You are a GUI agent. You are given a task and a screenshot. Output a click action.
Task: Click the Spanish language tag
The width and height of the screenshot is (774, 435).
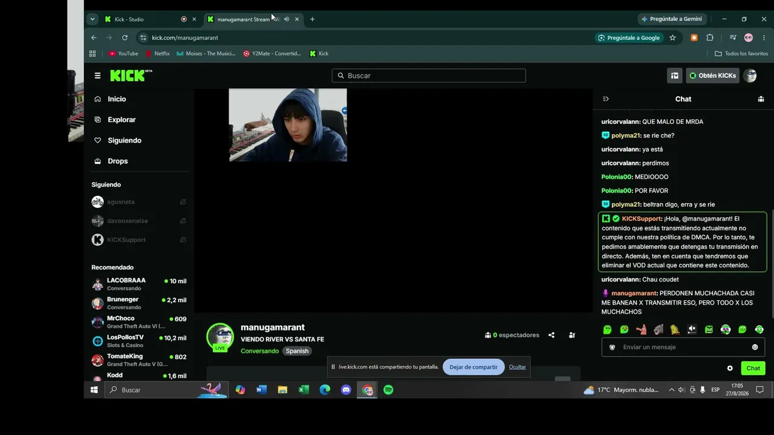point(297,351)
